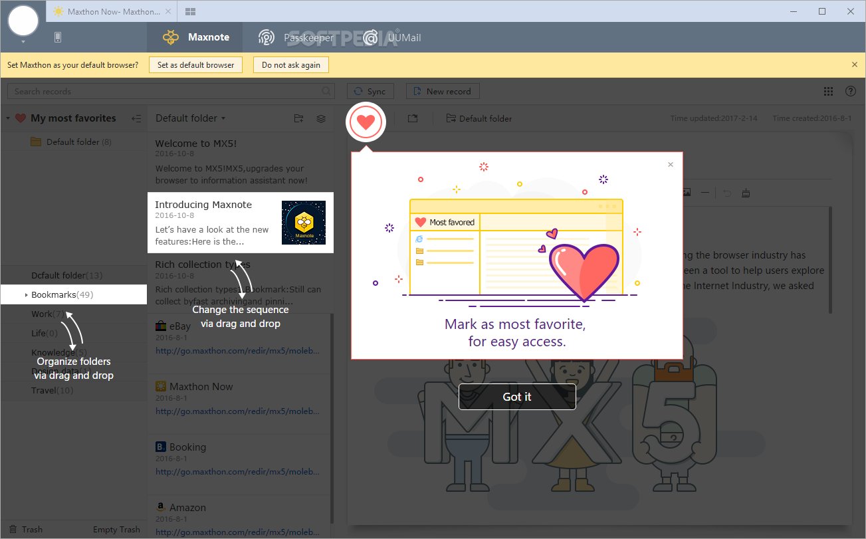Image resolution: width=866 pixels, height=539 pixels.
Task: Open the help question mark icon
Action: (850, 91)
